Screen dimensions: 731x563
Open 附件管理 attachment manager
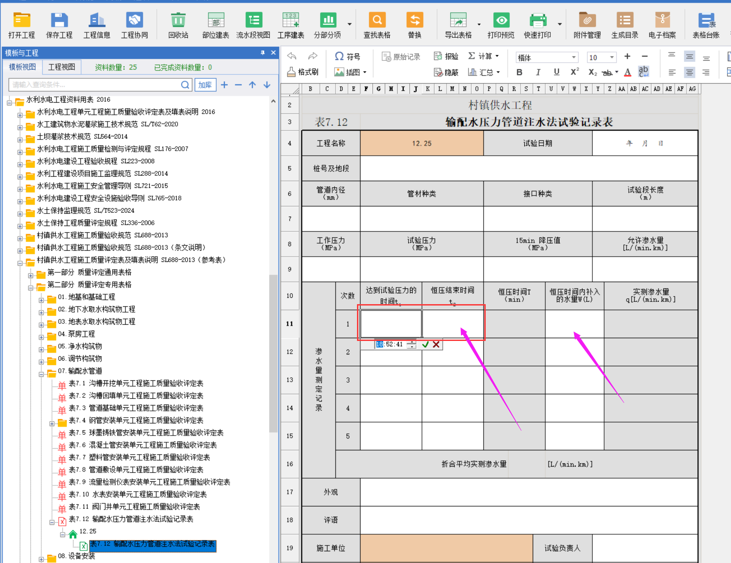587,25
